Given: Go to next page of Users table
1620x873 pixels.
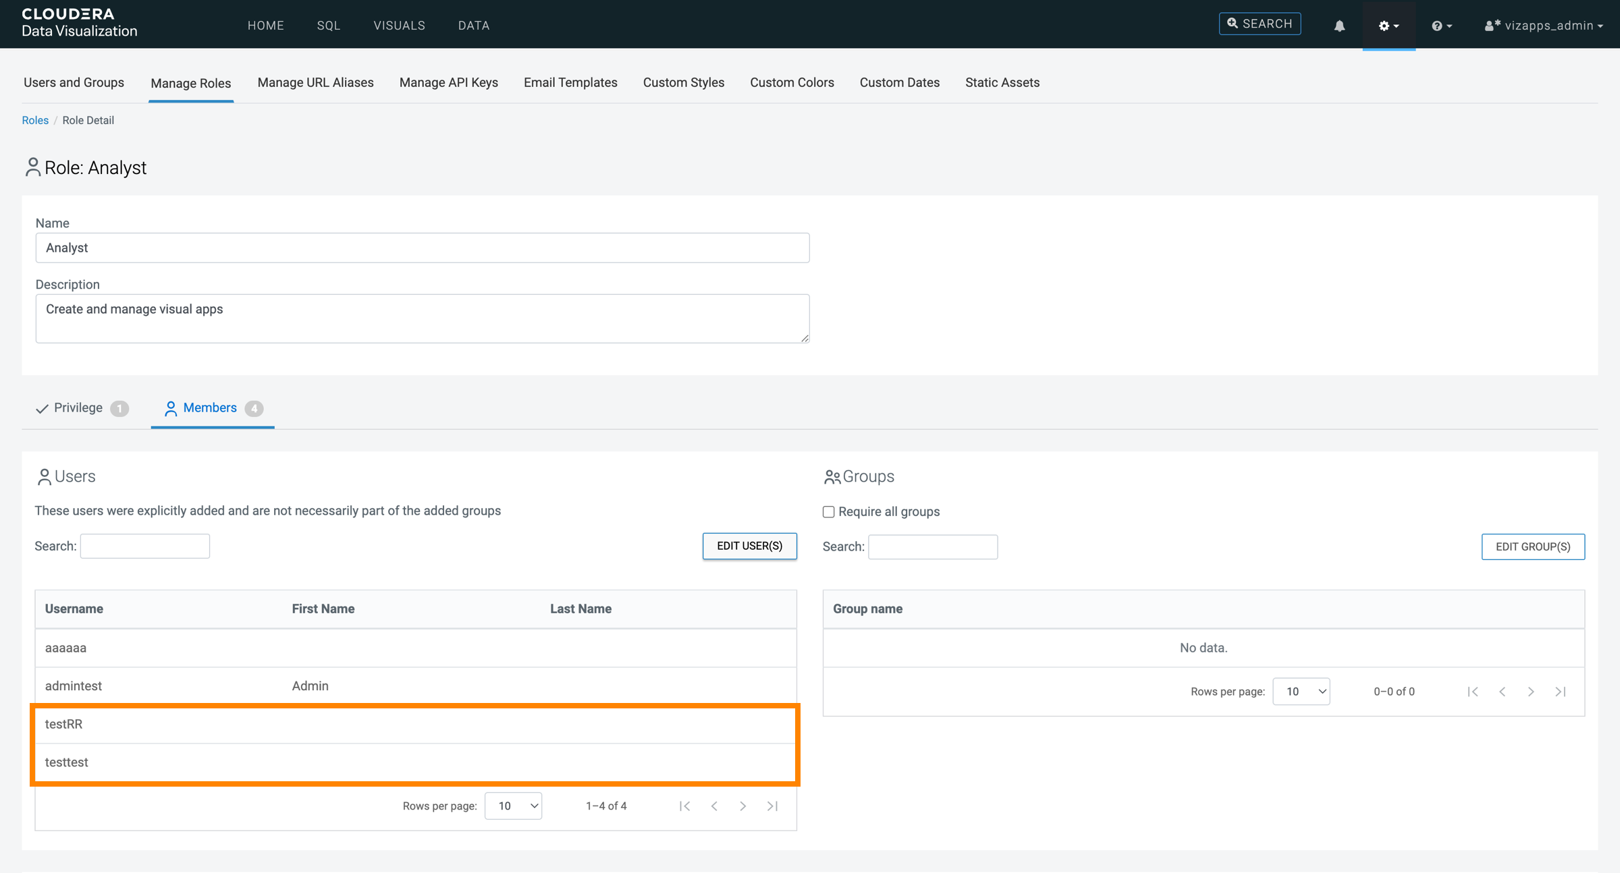Looking at the screenshot, I should 743,806.
